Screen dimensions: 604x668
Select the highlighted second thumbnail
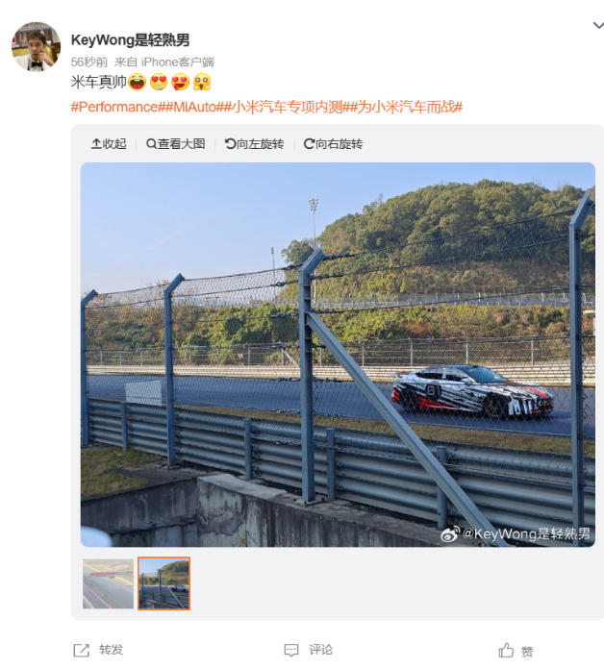(164, 583)
